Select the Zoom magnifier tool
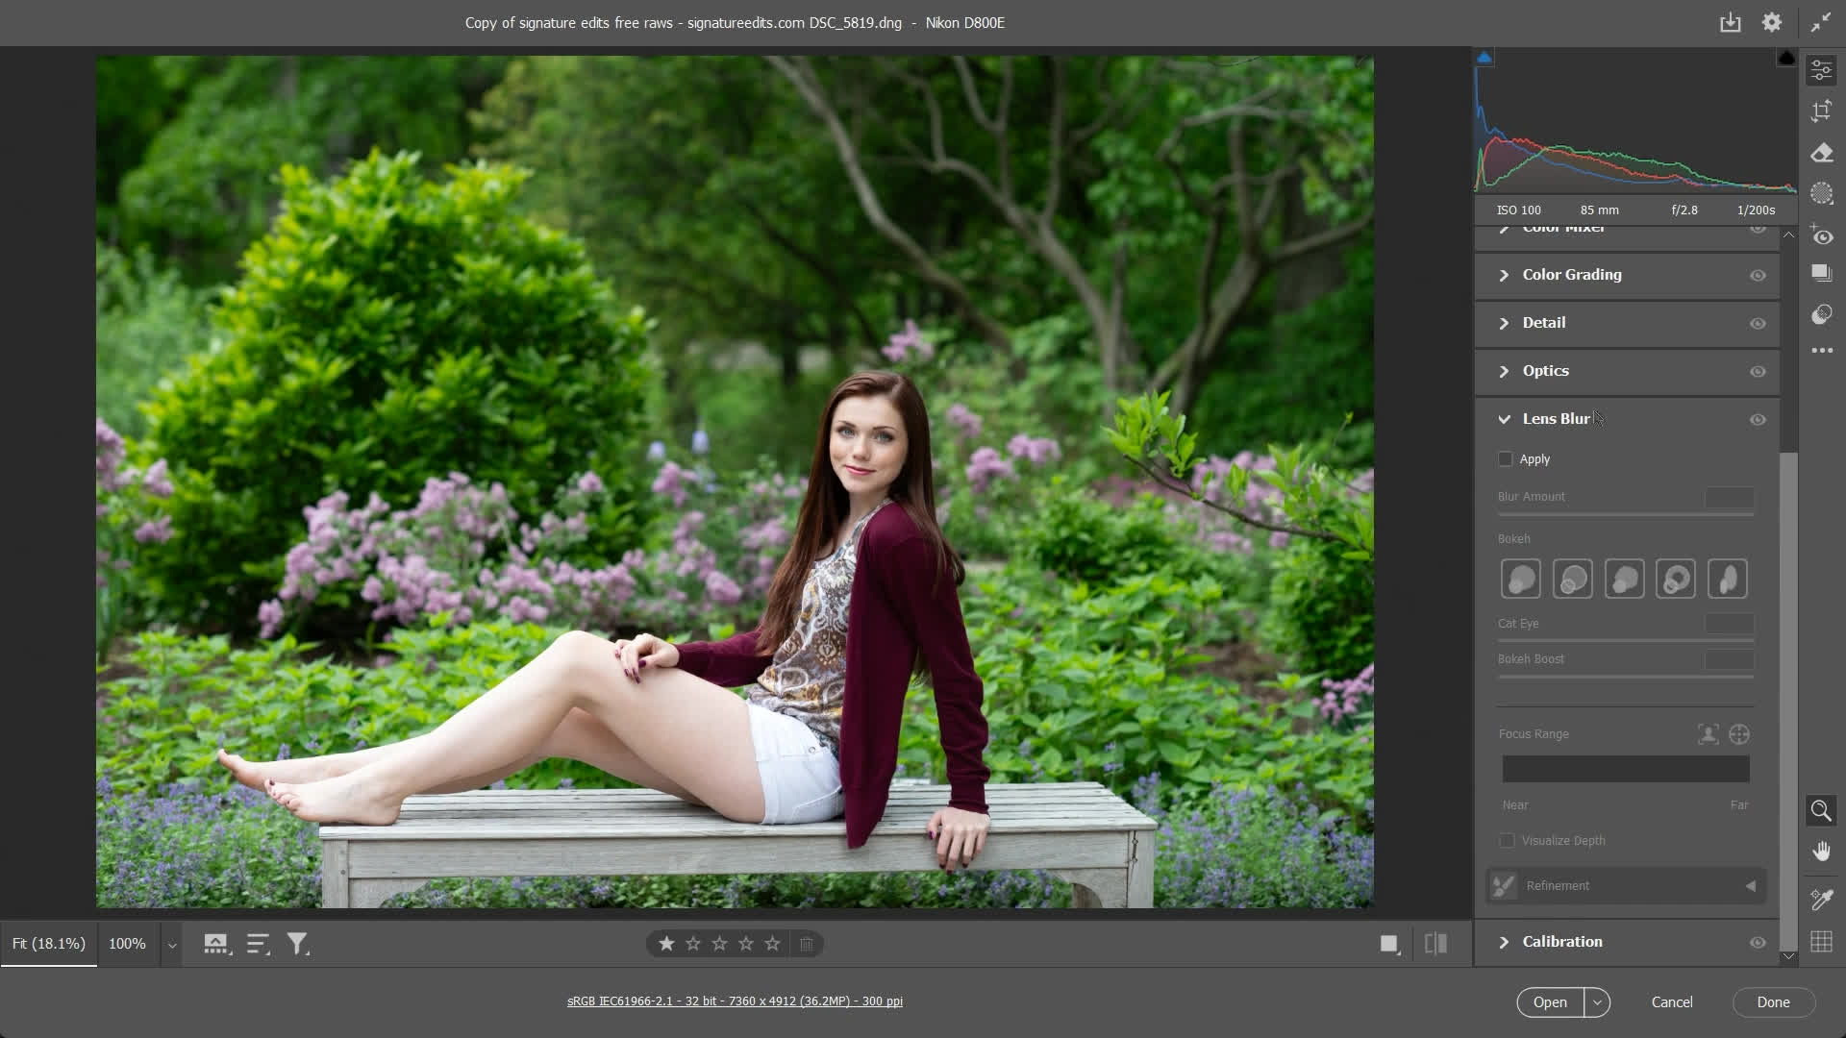This screenshot has width=1846, height=1038. 1821,810
